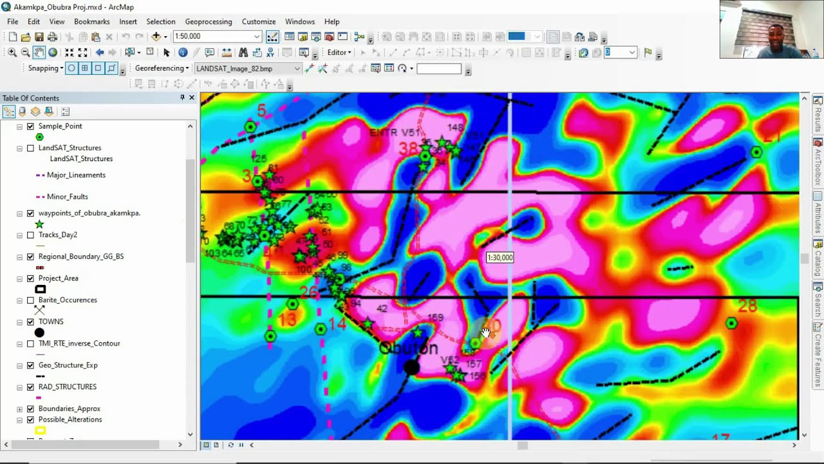Screen dimensions: 824x464
Task: Collapse the Sample_Point layer tree node
Action: coord(19,126)
